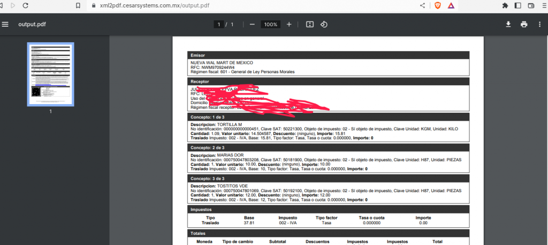The height and width of the screenshot is (245, 548).
Task: Share the current page URL
Action: 423,5
